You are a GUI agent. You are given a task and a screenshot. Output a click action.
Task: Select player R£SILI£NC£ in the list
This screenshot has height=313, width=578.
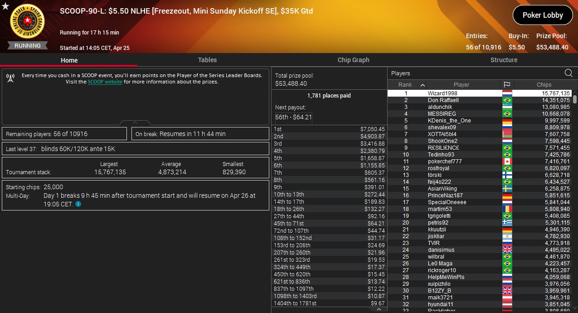tap(480, 148)
